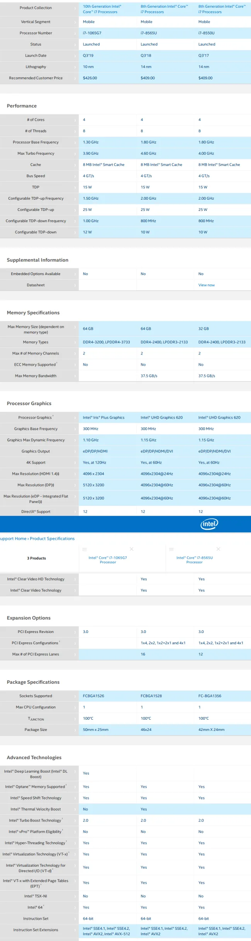Click the FC-BGA1356 socket value
The image size is (251, 941).
(x=210, y=696)
